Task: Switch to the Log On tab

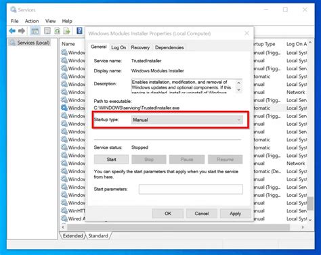Action: pyautogui.click(x=119, y=47)
